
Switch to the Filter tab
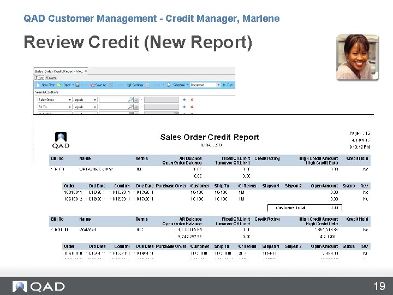pos(39,78)
